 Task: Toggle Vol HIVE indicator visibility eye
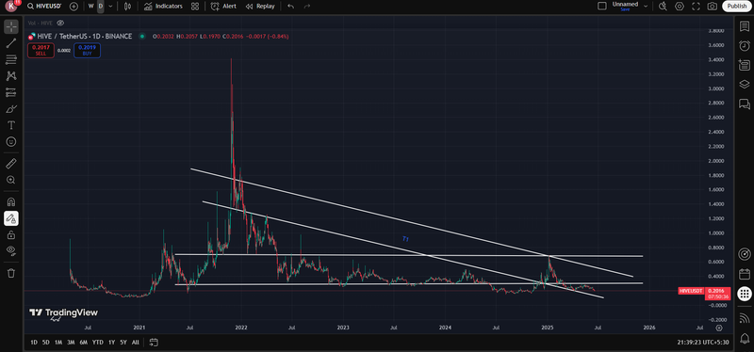pos(60,23)
